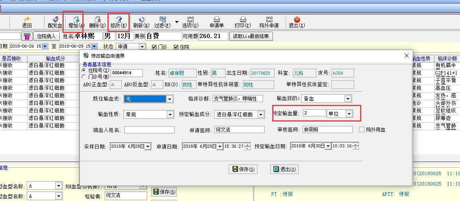This screenshot has height=201, width=460.
Task: Click the background panel's 保存(S) button near 检验者
Action: [x=164, y=192]
